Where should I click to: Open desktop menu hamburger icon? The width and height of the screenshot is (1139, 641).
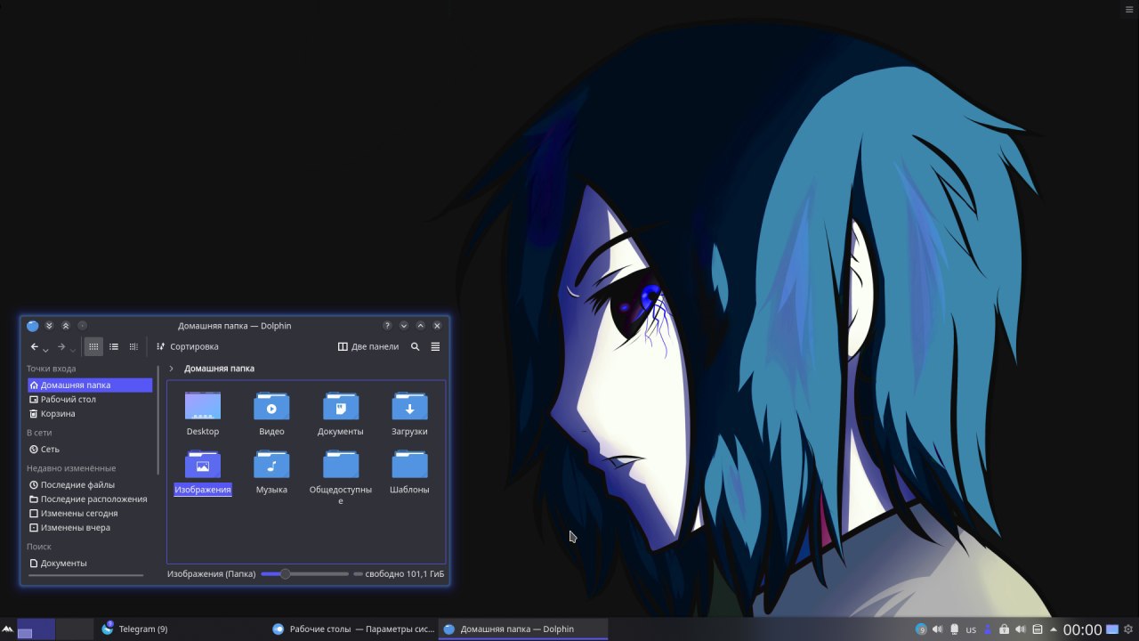pyautogui.click(x=1130, y=8)
